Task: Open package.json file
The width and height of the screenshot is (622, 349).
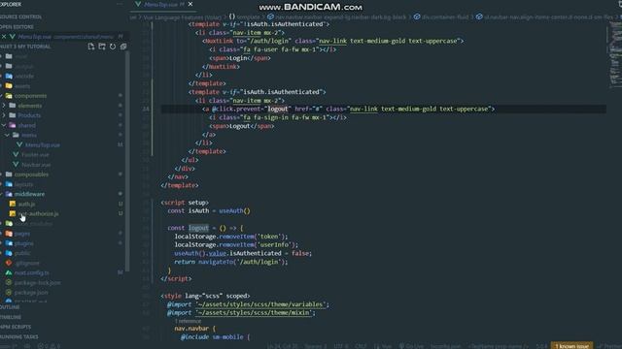Action: click(31, 293)
